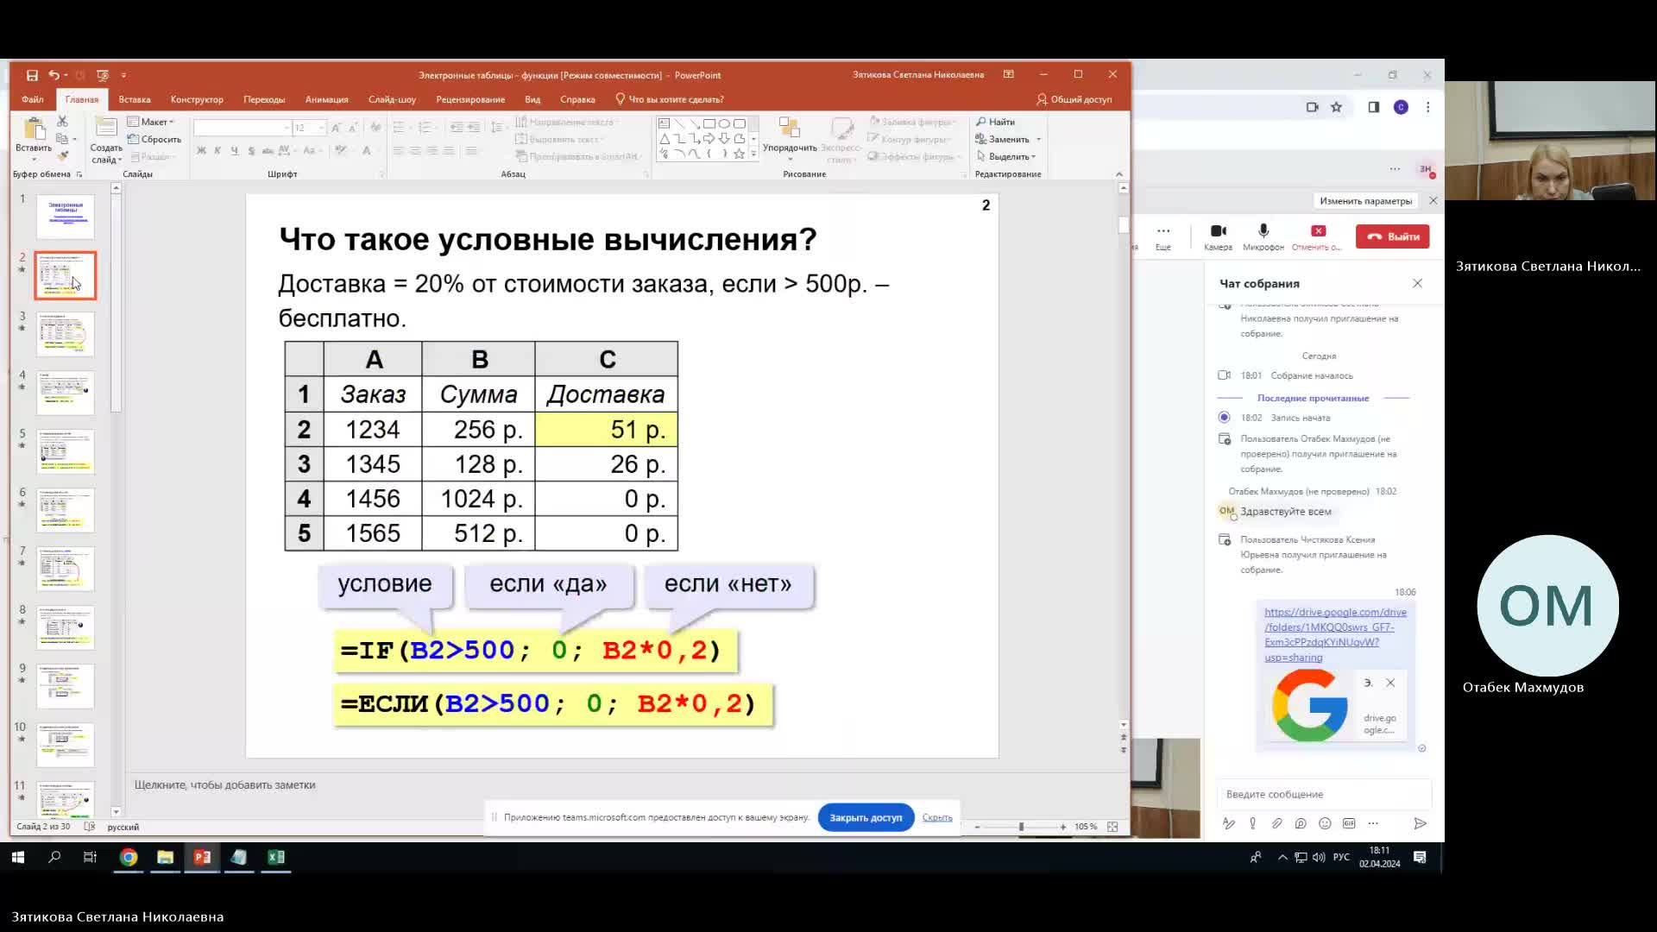Go to the Слайд-шоу ribbon tab
This screenshot has width=1657, height=932.
pos(392,99)
